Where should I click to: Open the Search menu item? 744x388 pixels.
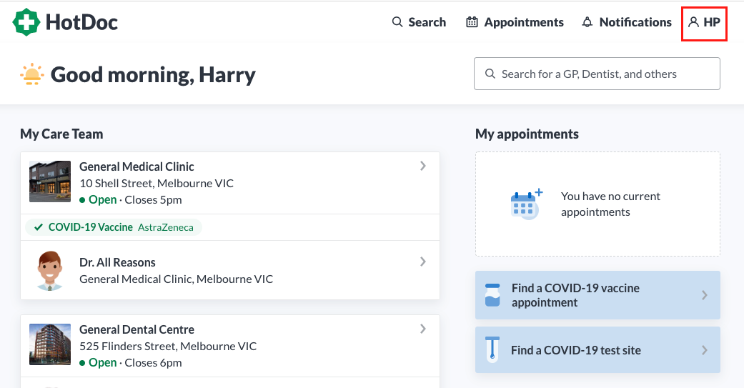(419, 22)
